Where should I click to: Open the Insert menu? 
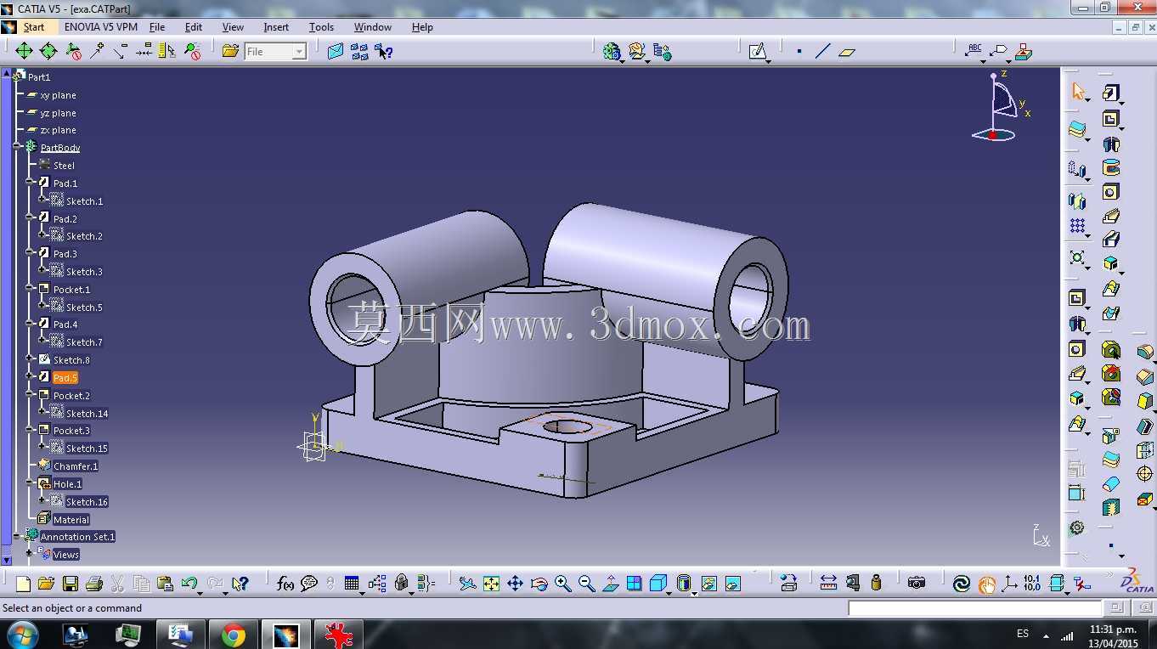(x=276, y=27)
